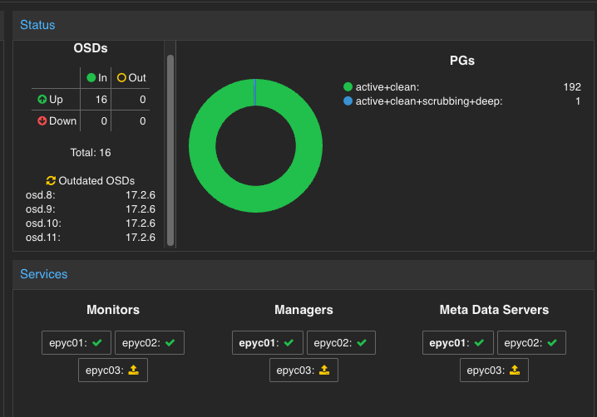
Task: Click the green In status icon
Action: click(91, 77)
